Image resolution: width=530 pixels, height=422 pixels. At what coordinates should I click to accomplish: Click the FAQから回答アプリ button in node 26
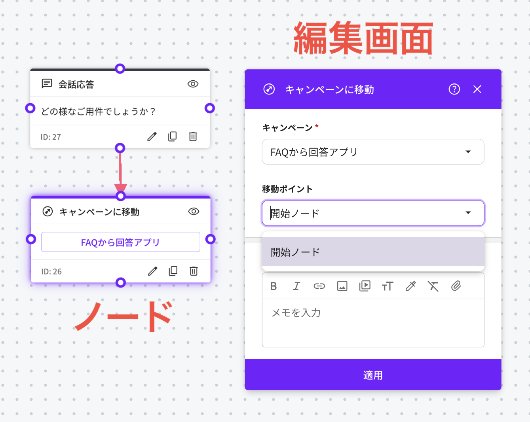[120, 242]
